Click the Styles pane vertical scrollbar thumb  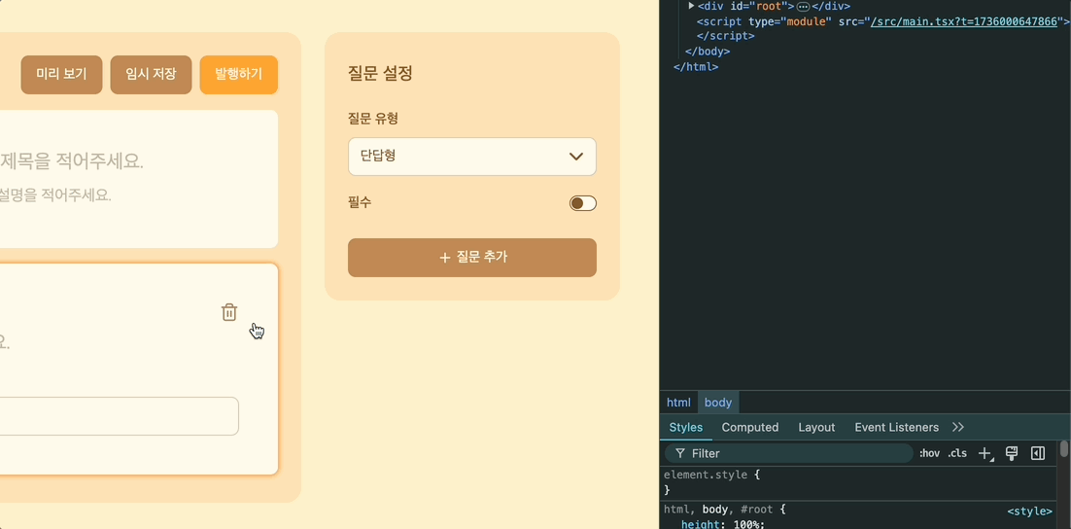1063,448
